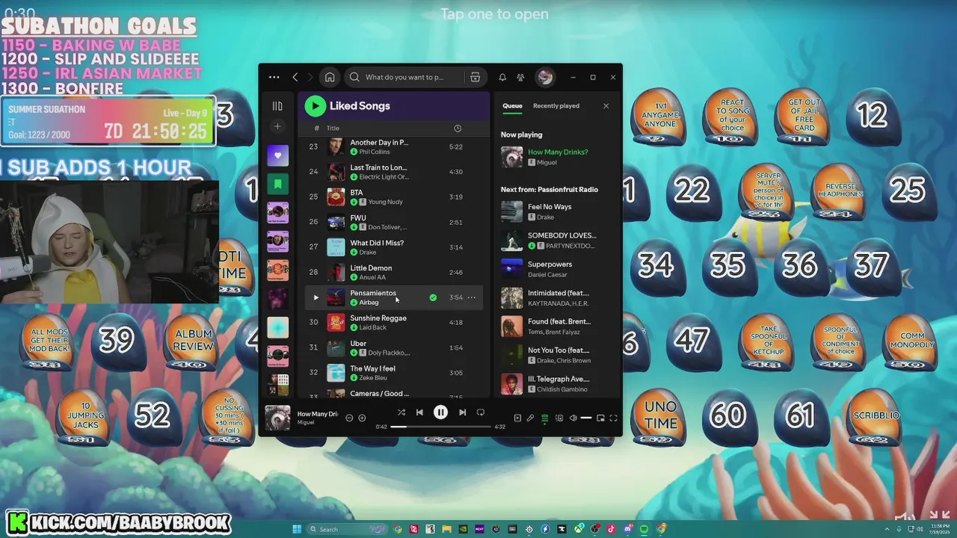The image size is (957, 538).
Task: Seek within the song progress bar
Action: tap(440, 427)
